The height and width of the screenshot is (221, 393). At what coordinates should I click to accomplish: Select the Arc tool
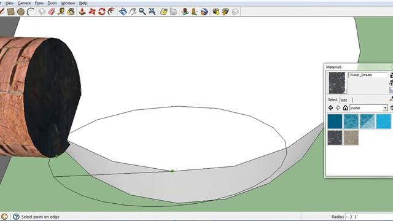pos(31,12)
